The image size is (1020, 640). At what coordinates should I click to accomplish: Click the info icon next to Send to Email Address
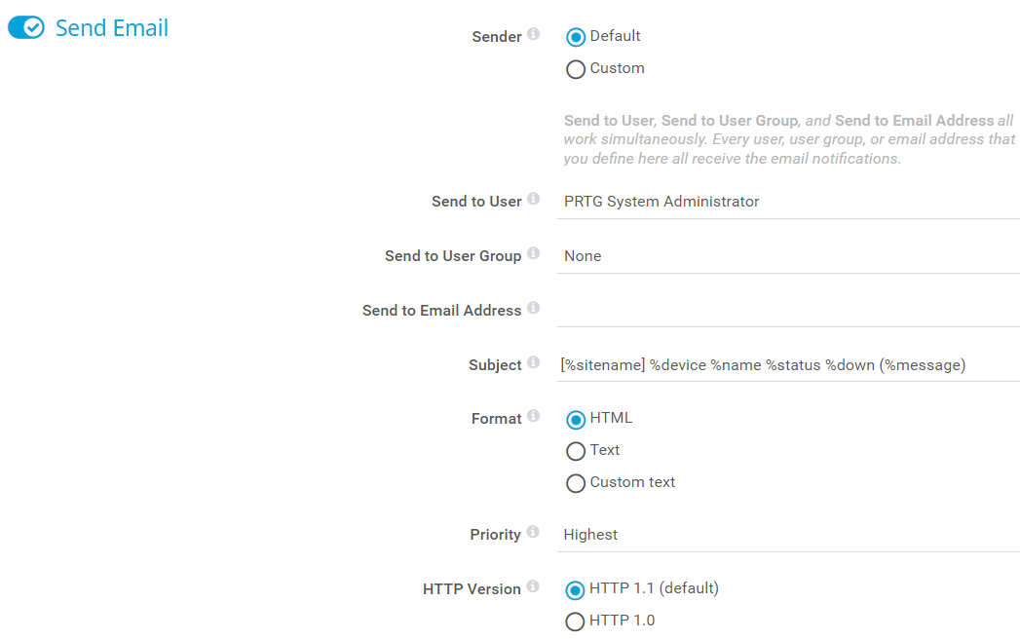pos(533,308)
